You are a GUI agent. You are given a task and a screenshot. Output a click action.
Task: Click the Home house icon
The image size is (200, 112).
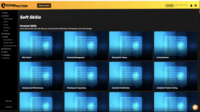point(2,13)
